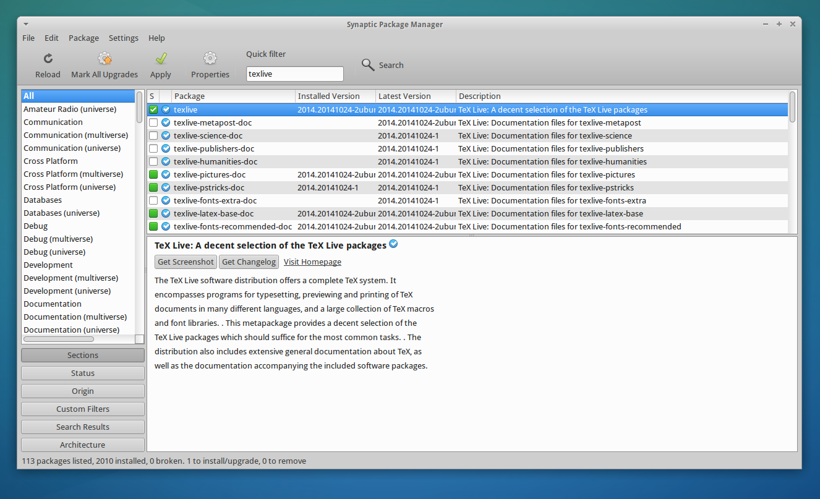Select All in sections list
This screenshot has width=820, height=499.
(x=78, y=96)
